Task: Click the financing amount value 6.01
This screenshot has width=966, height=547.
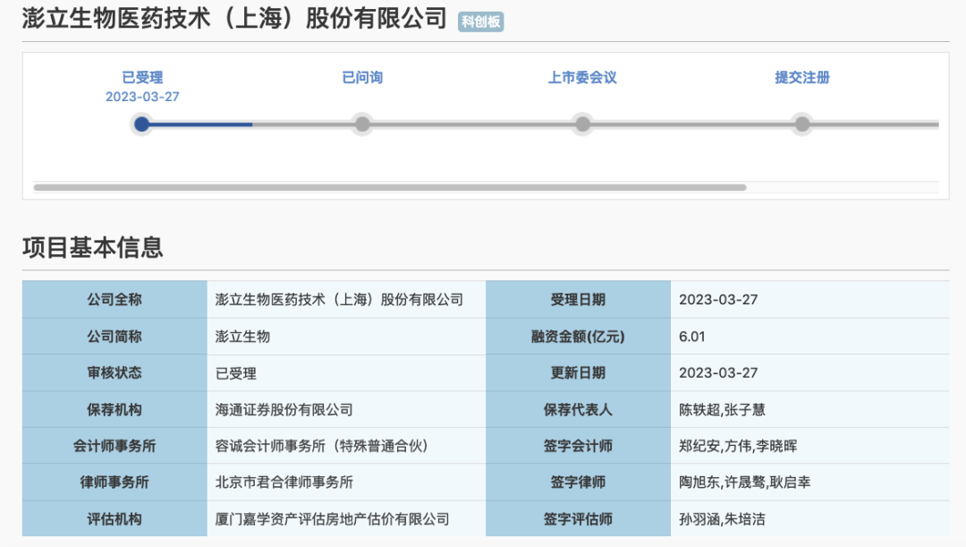Action: point(692,337)
